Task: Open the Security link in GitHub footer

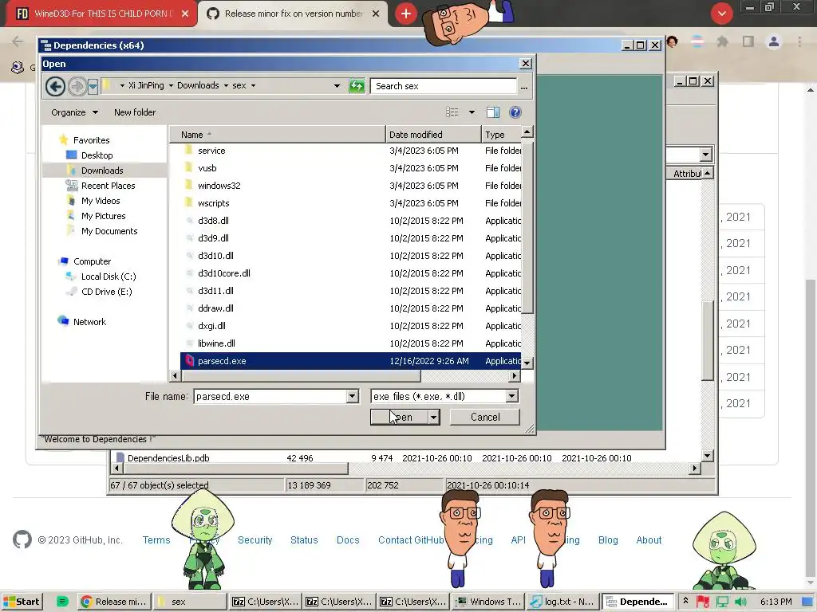Action: tap(255, 540)
